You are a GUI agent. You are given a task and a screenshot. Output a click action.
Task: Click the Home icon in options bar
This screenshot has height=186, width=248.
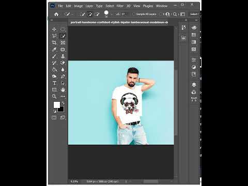point(56,14)
